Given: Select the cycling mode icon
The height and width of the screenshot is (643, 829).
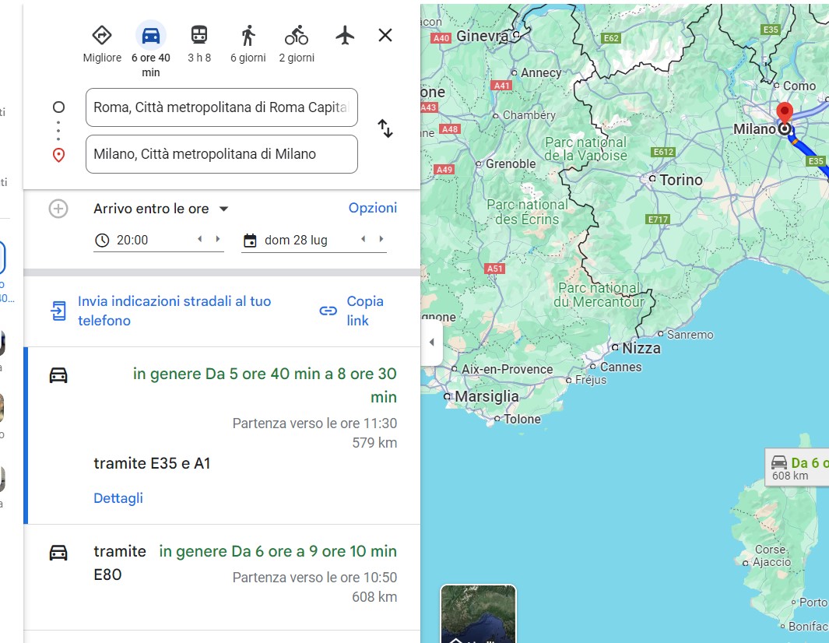Looking at the screenshot, I should point(297,36).
